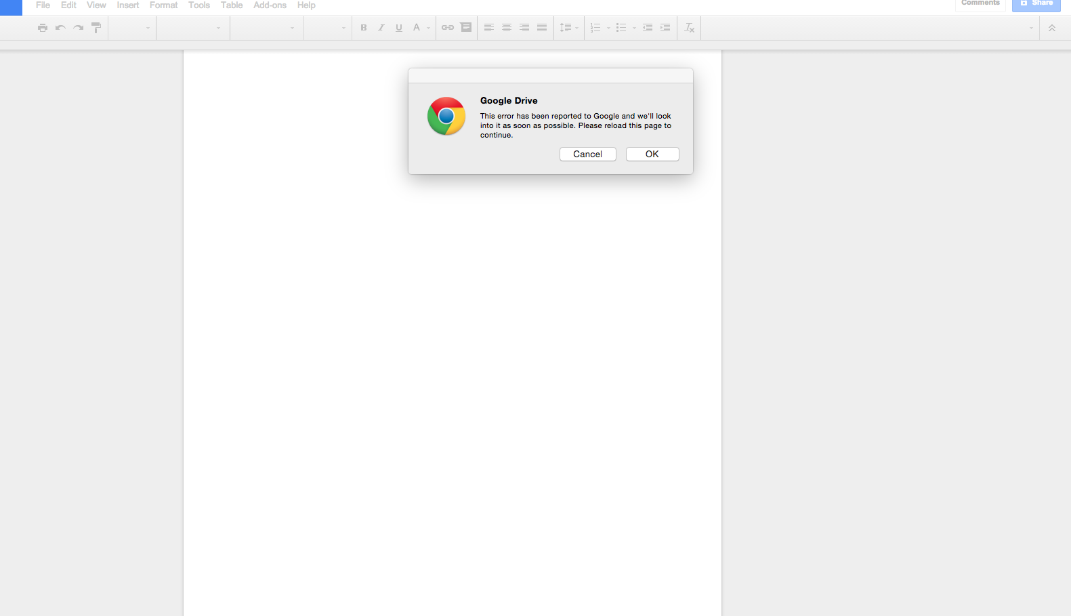This screenshot has height=616, width=1071.
Task: Expand the bulleted list options dropdown
Action: pyautogui.click(x=634, y=28)
